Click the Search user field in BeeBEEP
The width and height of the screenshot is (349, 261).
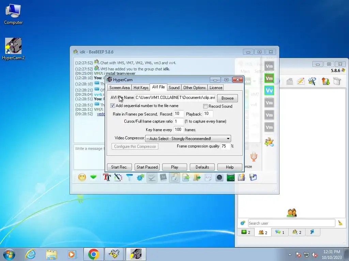291,223
